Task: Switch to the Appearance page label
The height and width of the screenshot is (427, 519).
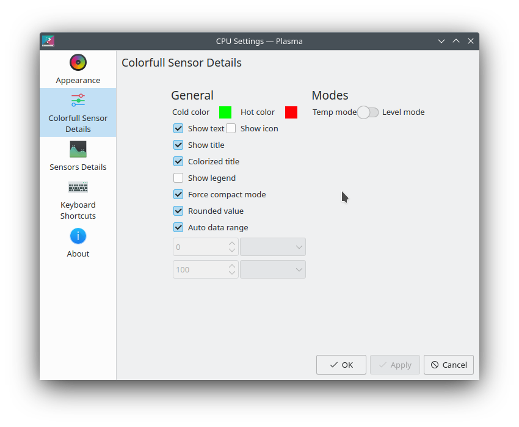Action: (x=78, y=81)
